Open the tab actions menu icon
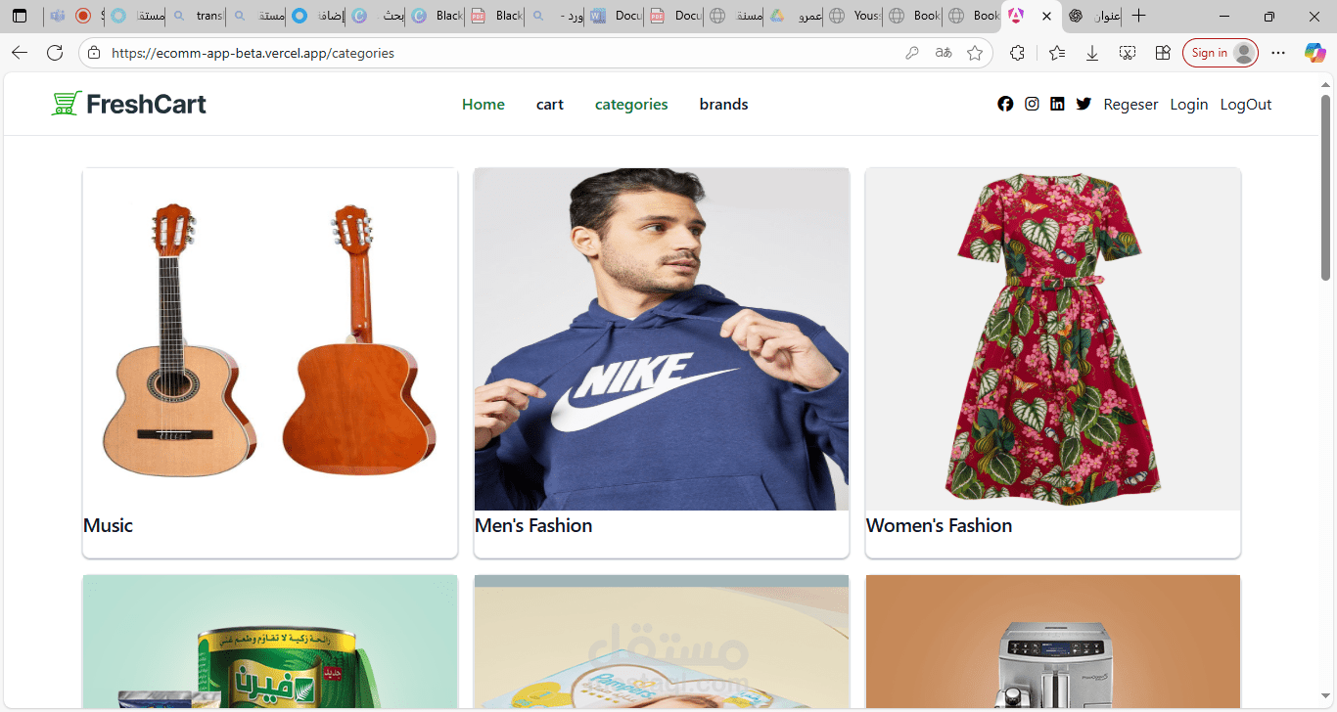This screenshot has height=712, width=1337. point(20,16)
